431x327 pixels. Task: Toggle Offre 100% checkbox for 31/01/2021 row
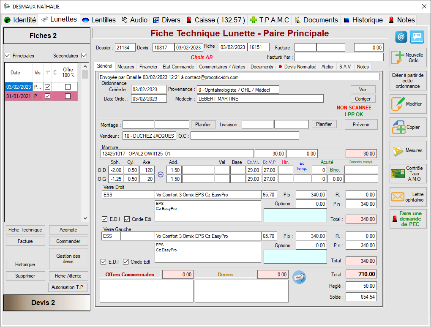(68, 96)
